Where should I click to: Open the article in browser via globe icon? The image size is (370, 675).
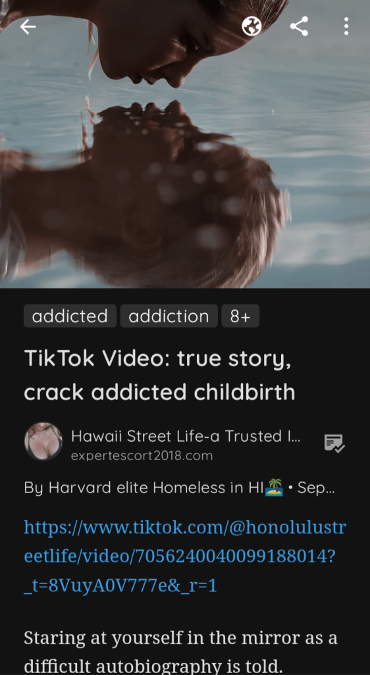[x=251, y=26]
